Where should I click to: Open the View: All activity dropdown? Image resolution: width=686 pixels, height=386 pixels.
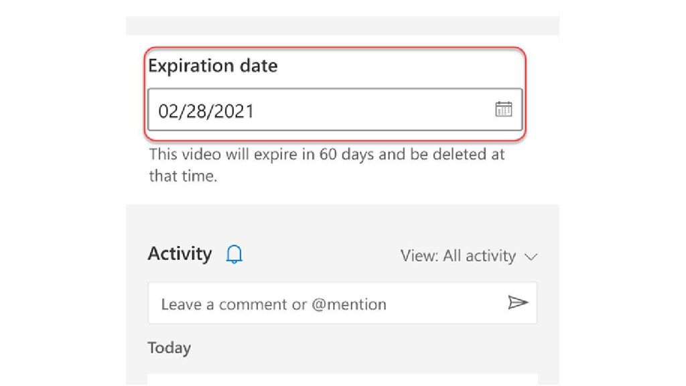coord(468,256)
